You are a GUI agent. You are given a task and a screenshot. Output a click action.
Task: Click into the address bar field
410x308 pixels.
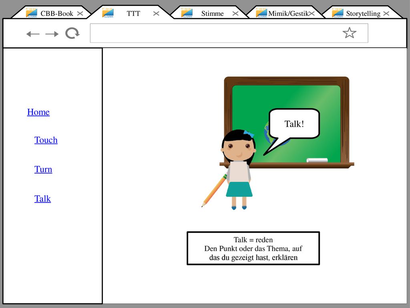point(229,33)
